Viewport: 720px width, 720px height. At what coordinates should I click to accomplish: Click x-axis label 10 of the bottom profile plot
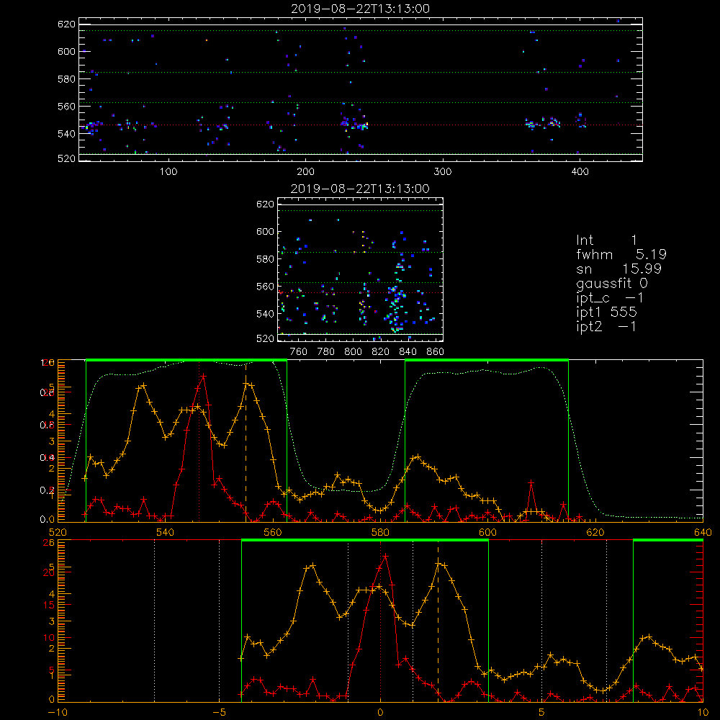pos(703,713)
